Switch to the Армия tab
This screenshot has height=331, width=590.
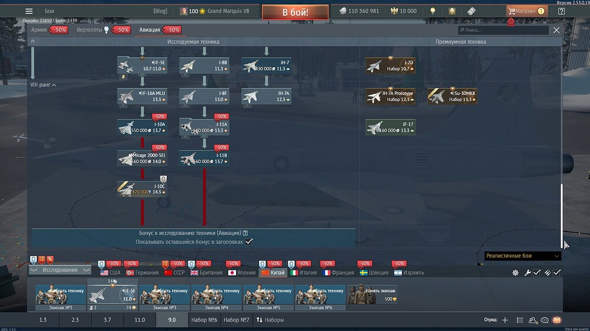point(39,29)
